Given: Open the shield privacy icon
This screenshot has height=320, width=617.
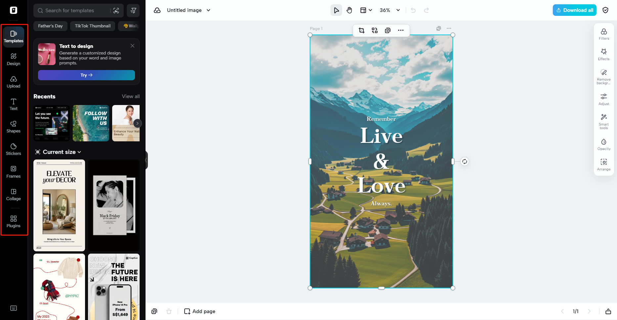Looking at the screenshot, I should click(x=605, y=10).
